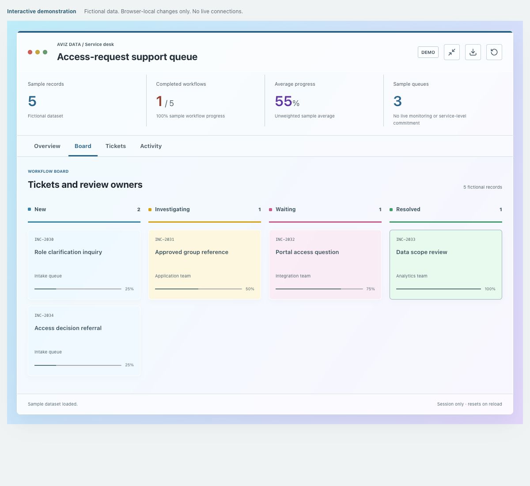Click 'Session only · resets on reload' text
This screenshot has height=486, width=530.
[469, 404]
